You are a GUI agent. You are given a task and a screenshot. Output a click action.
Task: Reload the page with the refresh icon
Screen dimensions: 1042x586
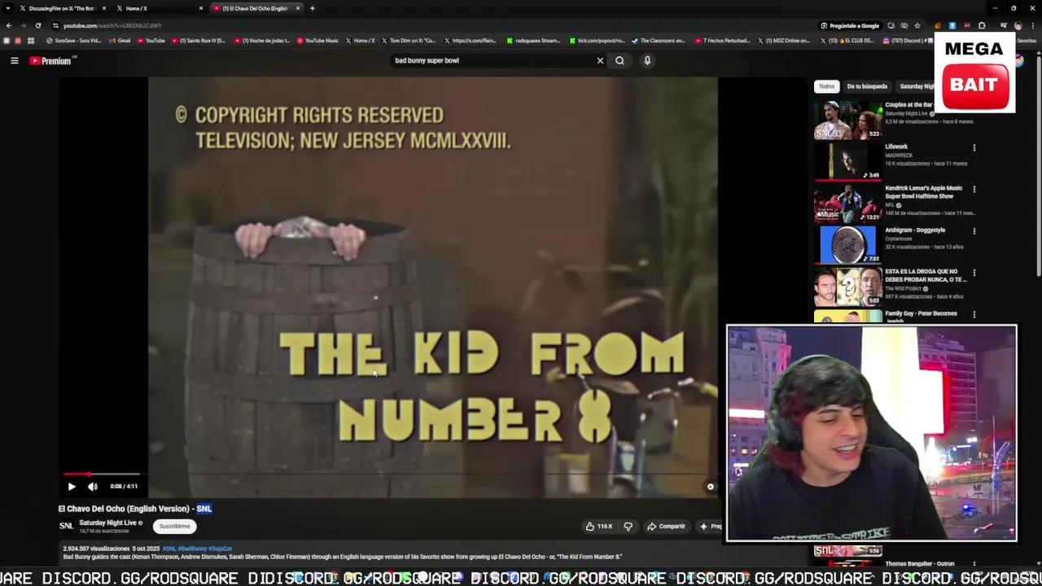(x=37, y=25)
